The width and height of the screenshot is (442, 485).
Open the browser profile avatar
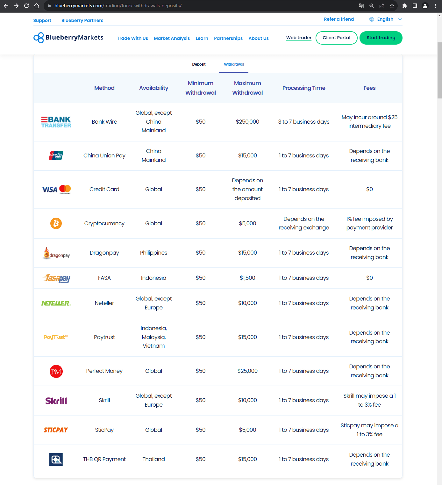click(x=425, y=6)
